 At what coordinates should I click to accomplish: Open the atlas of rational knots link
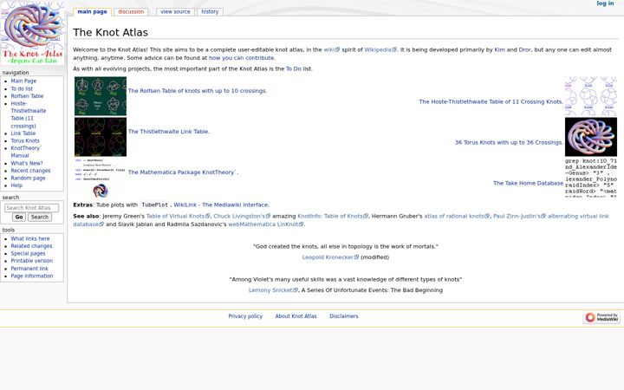point(457,216)
